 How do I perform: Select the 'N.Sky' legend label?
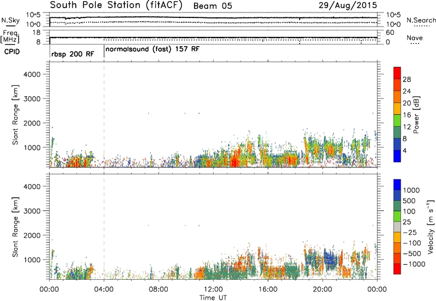[10, 20]
